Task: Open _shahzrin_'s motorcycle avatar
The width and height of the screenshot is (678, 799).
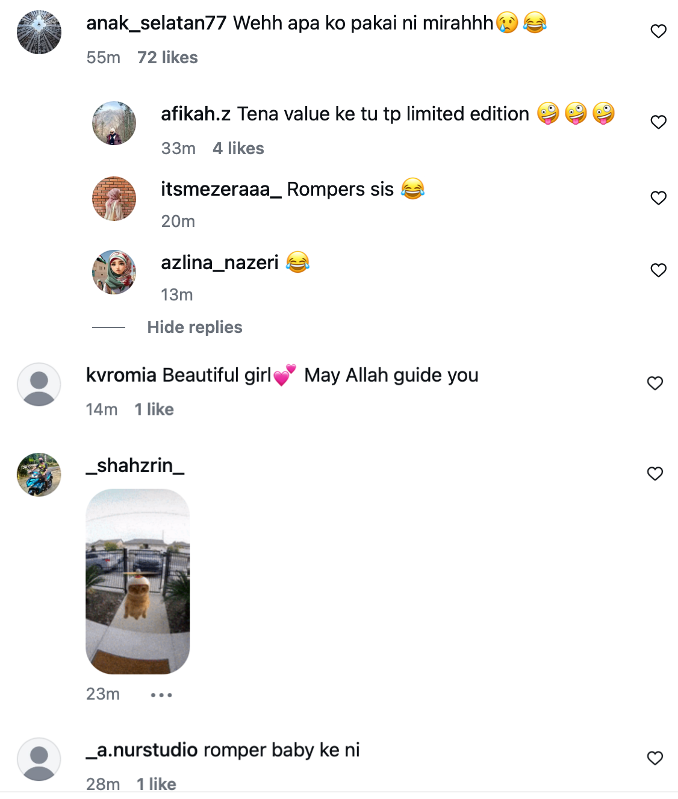Action: [x=39, y=475]
